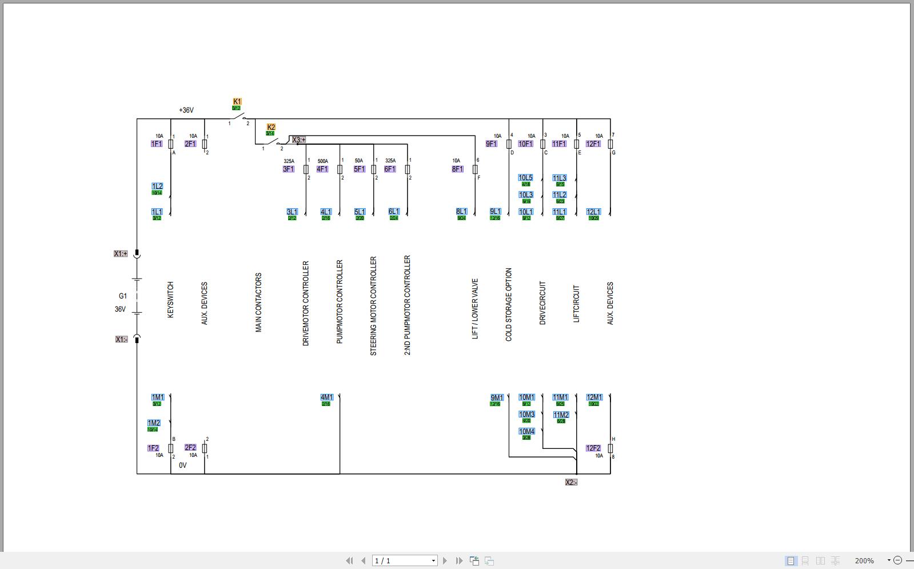Click the X2:- connector label
914x569 pixels.
click(x=571, y=483)
